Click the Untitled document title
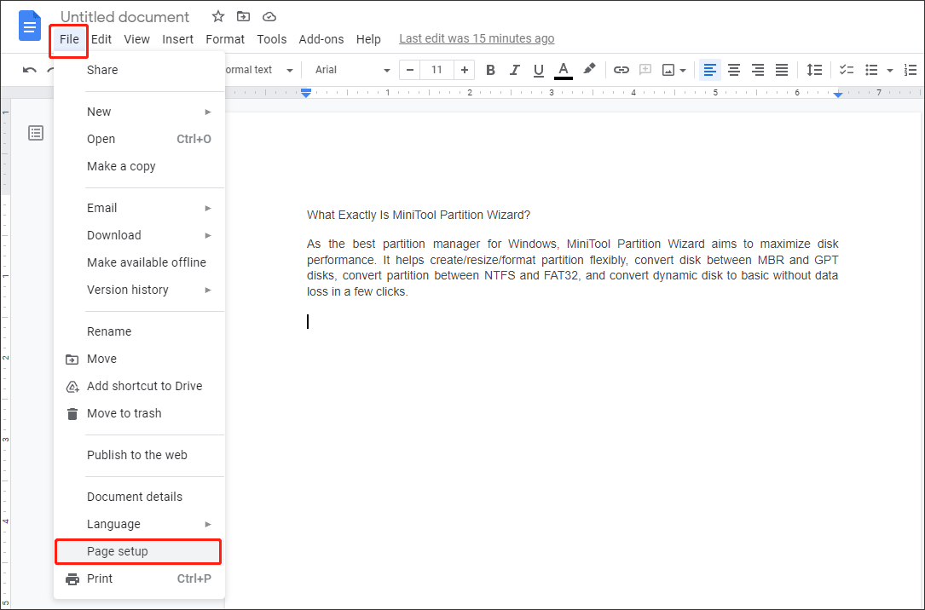 click(x=125, y=17)
